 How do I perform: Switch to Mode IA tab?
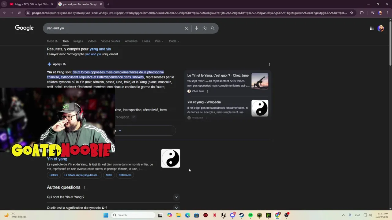(x=52, y=41)
